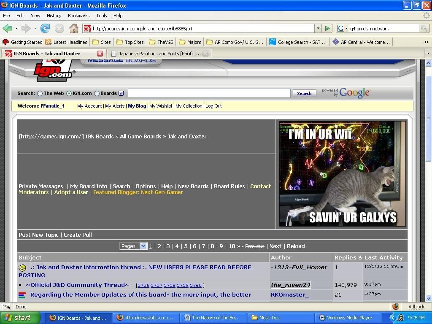Switch to news.bbc.co.uk Firefox window in taskbar

point(146,318)
